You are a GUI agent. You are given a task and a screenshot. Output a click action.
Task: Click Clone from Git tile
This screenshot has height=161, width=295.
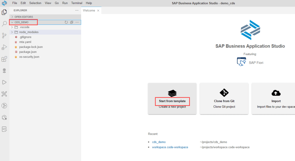click(x=224, y=98)
